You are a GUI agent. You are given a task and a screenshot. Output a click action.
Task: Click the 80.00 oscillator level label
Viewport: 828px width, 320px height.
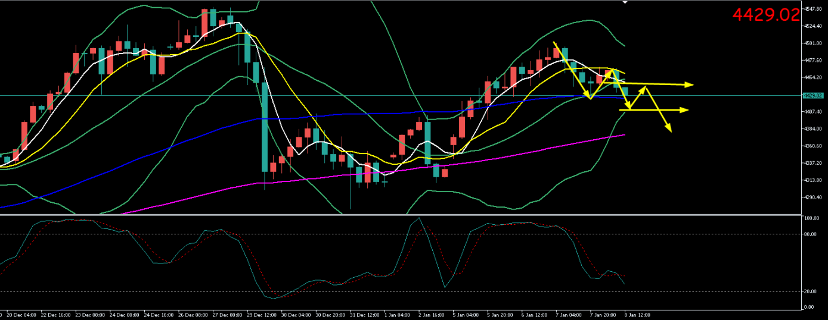(811, 234)
